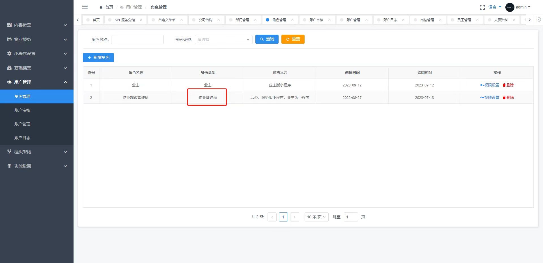Open 账户审核 in the sidebar
The height and width of the screenshot is (263, 543).
click(37, 110)
